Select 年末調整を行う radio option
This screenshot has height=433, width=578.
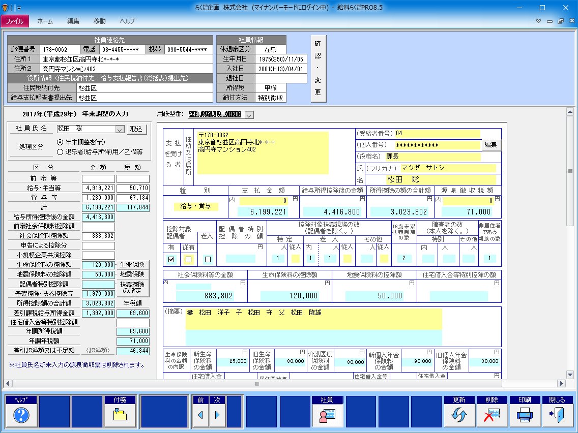coord(60,142)
